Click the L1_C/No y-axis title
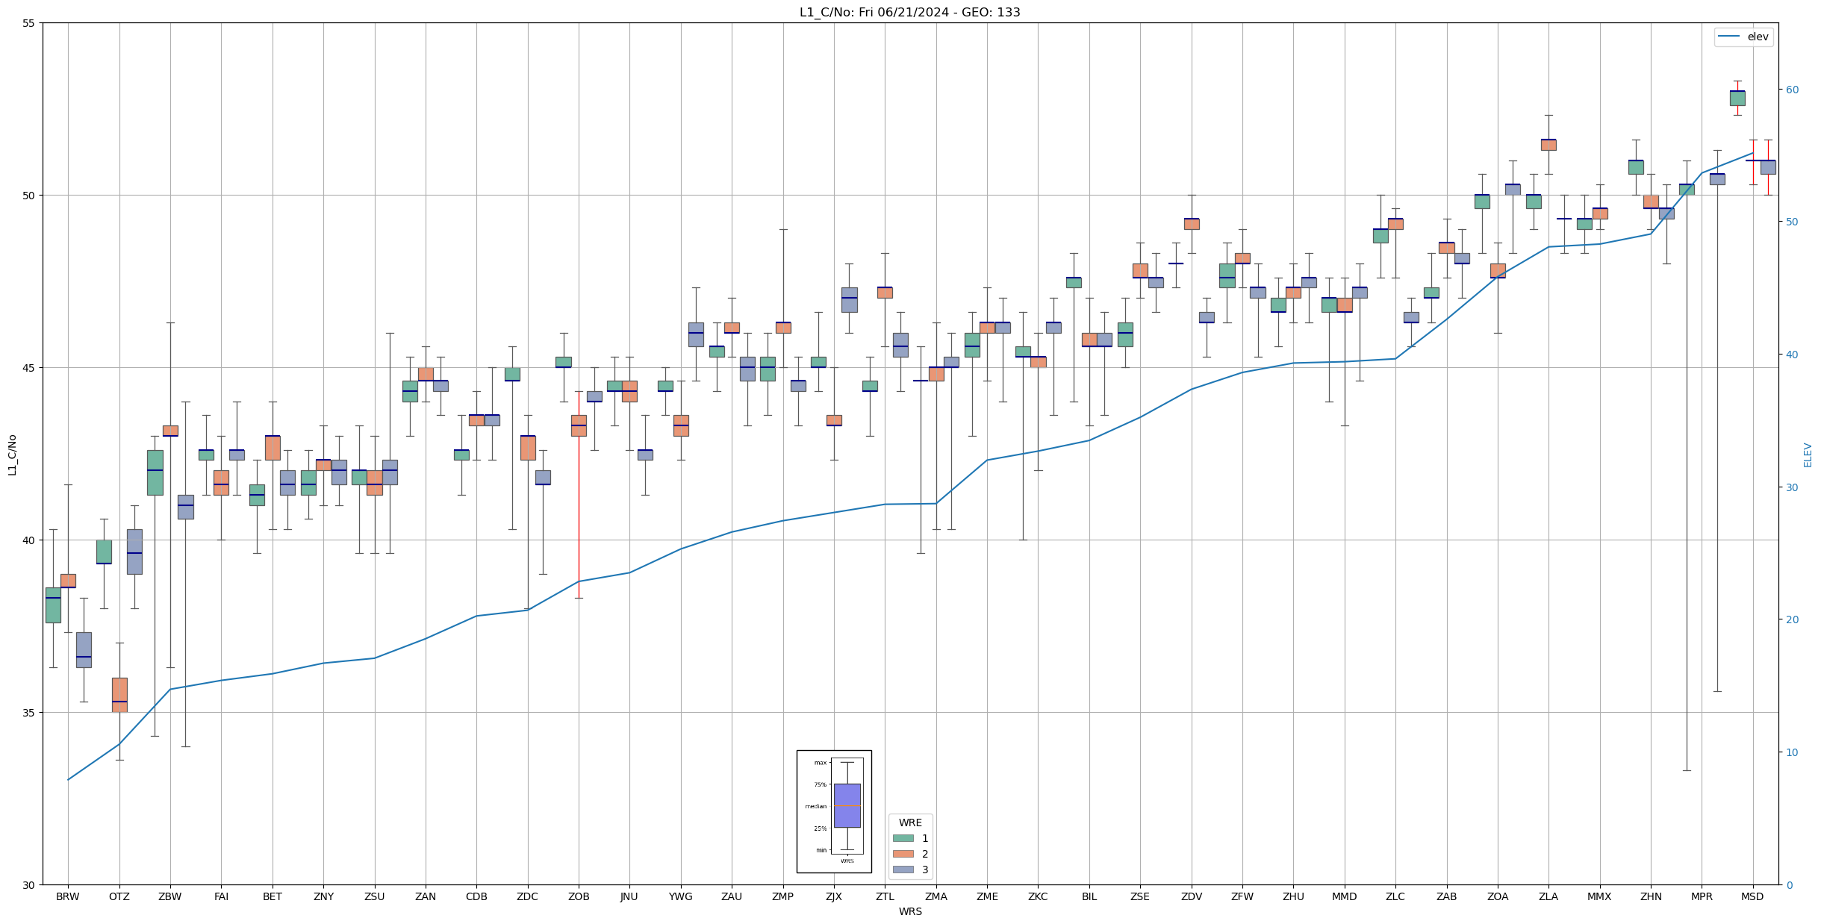The width and height of the screenshot is (1821, 924). click(x=12, y=455)
